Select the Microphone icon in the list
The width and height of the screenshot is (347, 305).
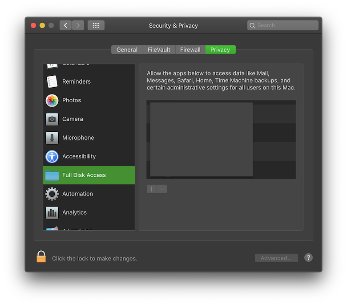click(x=52, y=138)
